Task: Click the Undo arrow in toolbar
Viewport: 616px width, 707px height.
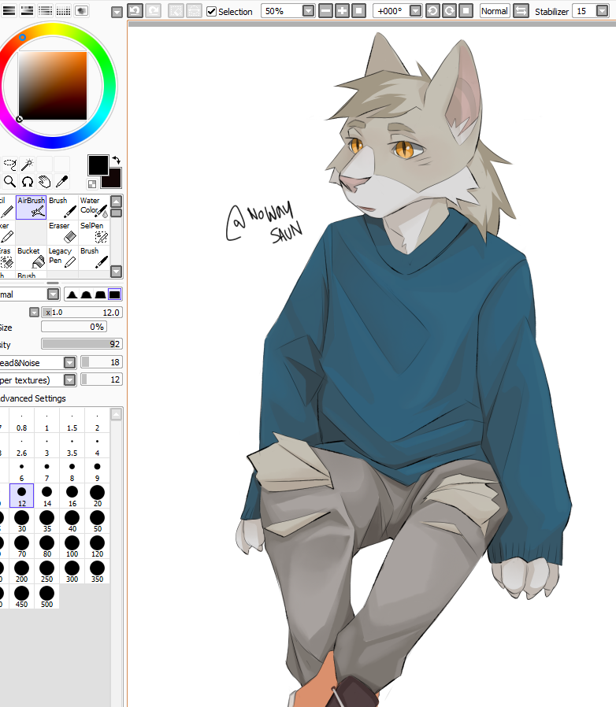Action: coord(135,11)
